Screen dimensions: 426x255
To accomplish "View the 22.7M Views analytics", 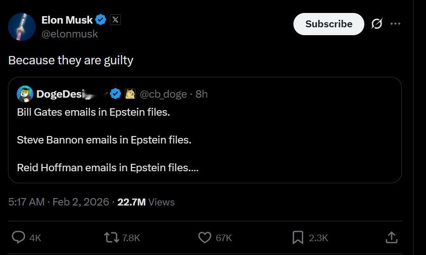I will tap(146, 202).
